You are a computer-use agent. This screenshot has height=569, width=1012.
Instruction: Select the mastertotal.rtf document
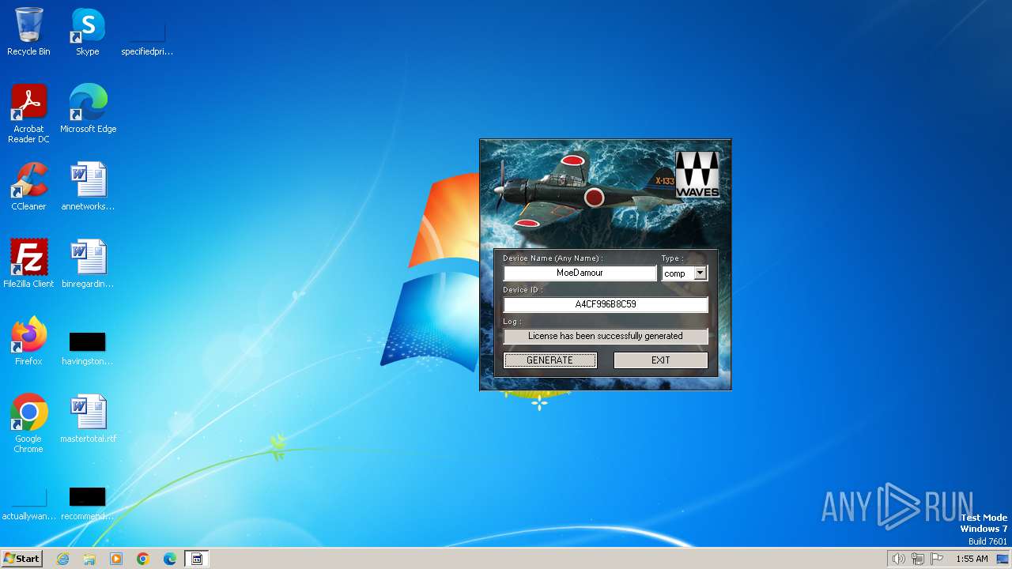88,419
